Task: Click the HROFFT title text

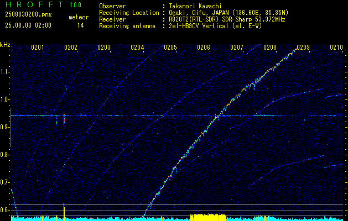Action: tap(34, 4)
